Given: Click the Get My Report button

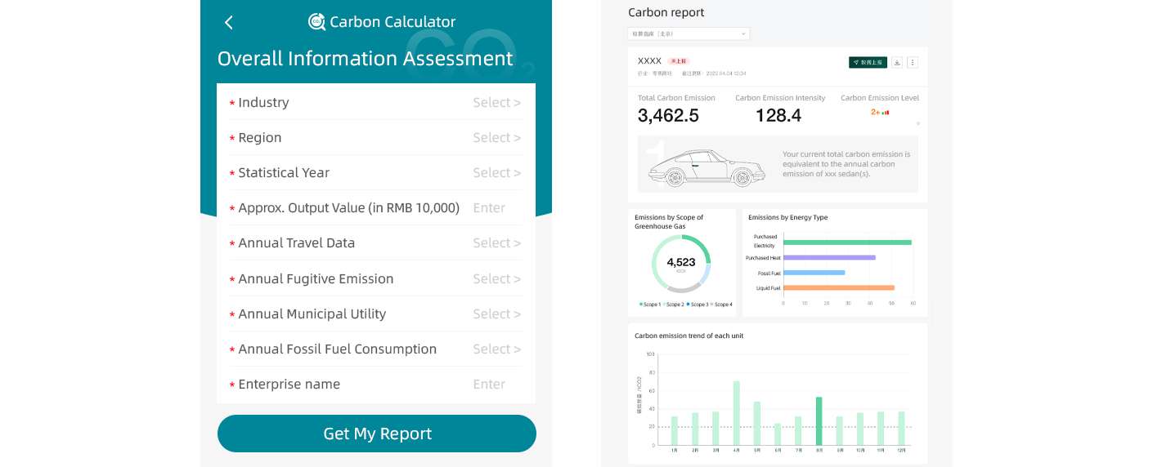Looking at the screenshot, I should tap(377, 434).
